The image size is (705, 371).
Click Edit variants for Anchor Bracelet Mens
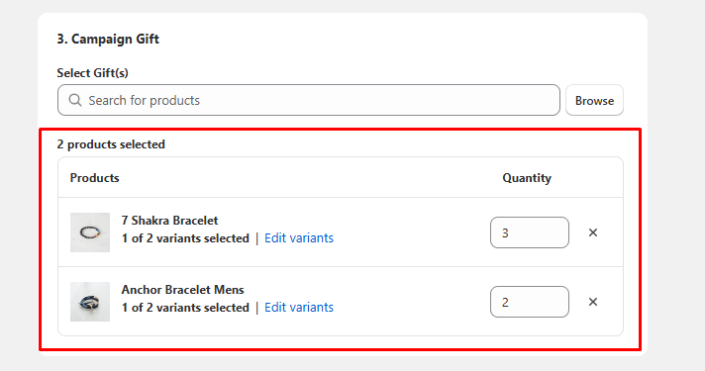[299, 308]
